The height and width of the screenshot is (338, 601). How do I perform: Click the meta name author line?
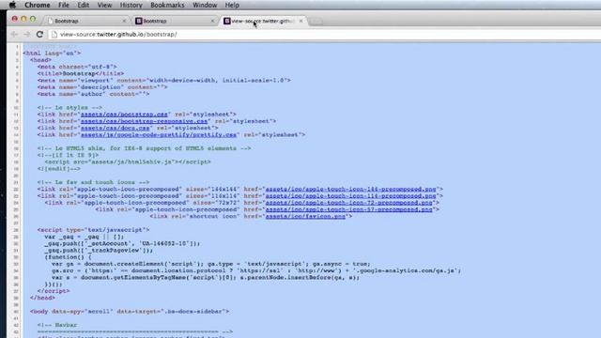point(93,94)
